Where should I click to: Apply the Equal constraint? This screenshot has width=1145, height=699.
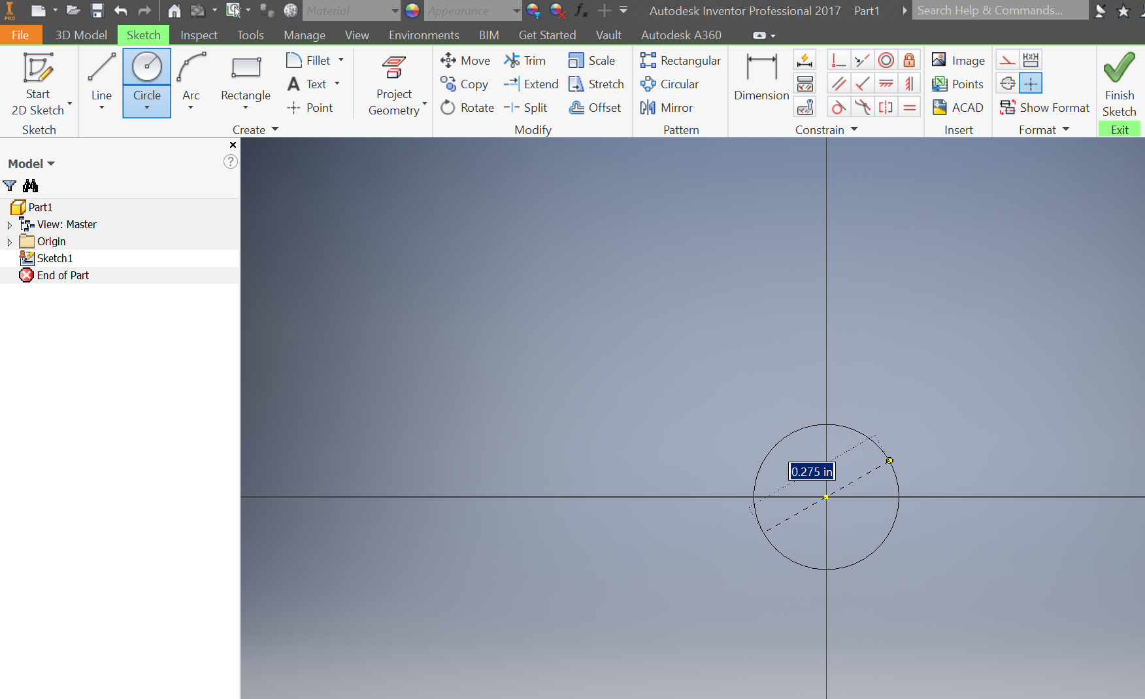pyautogui.click(x=909, y=107)
